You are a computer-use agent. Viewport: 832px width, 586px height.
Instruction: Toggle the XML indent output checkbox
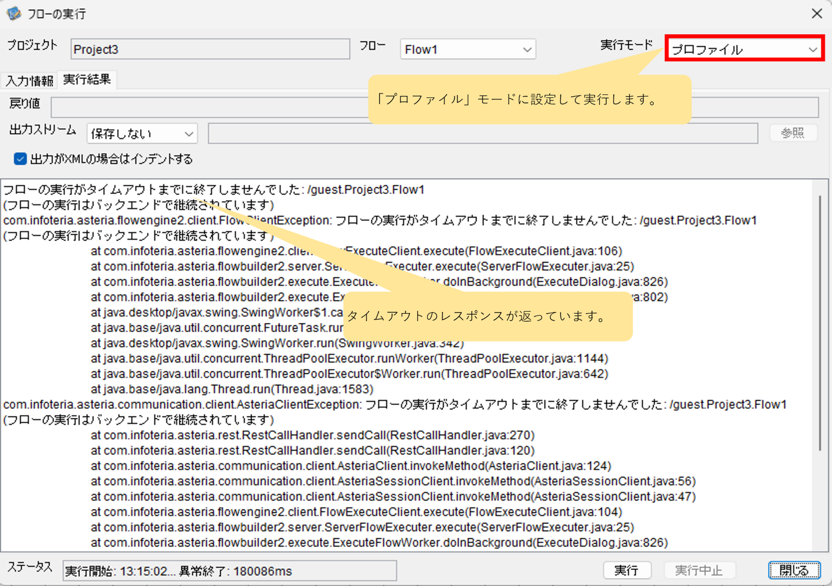(20, 159)
